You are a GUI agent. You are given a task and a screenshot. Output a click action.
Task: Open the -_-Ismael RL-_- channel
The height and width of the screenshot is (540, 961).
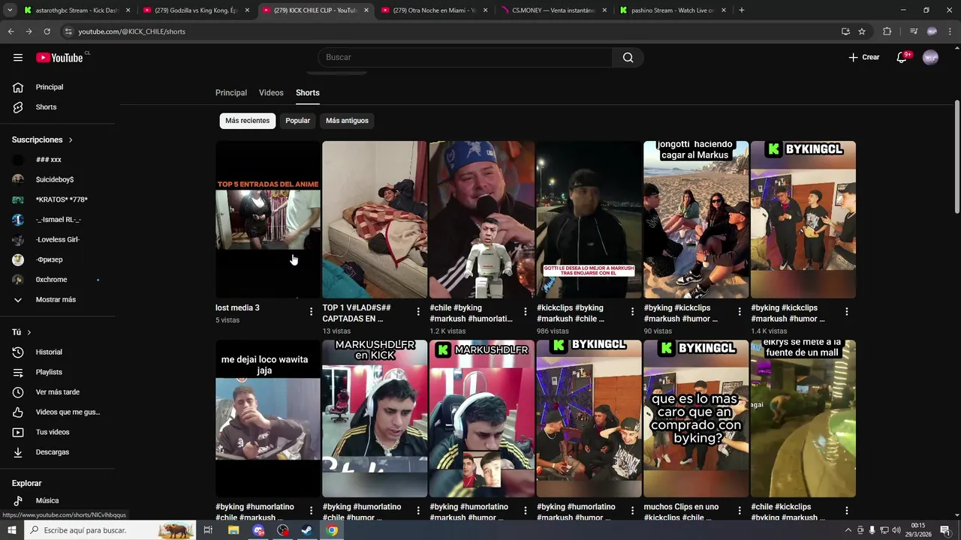coord(58,220)
